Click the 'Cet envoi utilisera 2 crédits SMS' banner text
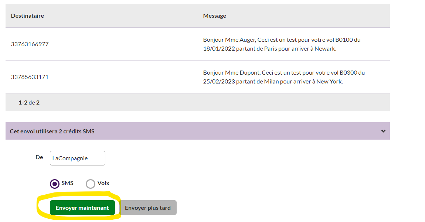The image size is (425, 222). coord(52,131)
